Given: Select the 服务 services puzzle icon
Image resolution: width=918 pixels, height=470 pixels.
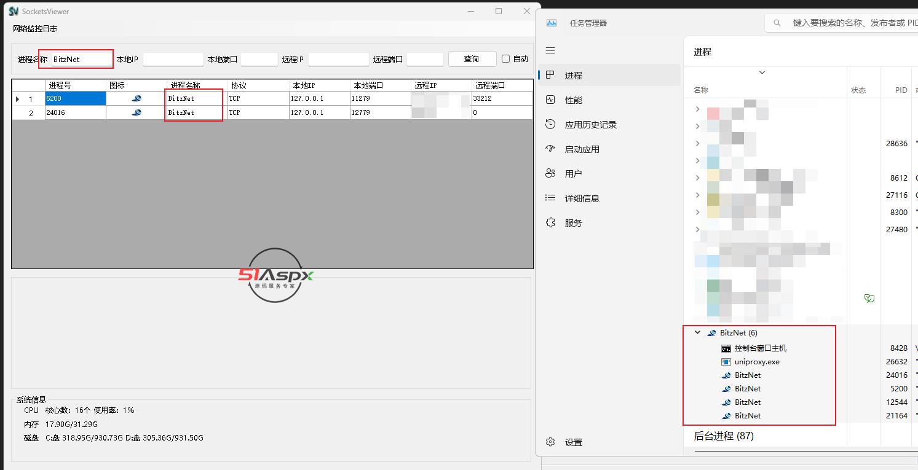Looking at the screenshot, I should pyautogui.click(x=550, y=222).
